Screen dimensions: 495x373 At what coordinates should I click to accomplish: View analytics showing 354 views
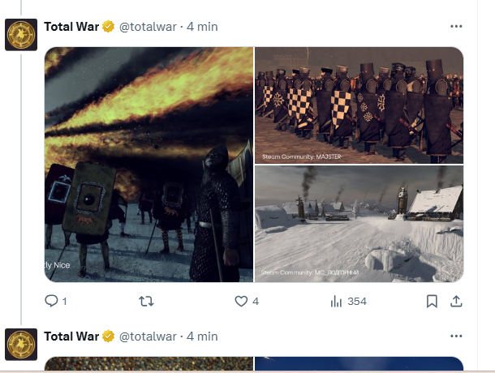[x=348, y=302]
